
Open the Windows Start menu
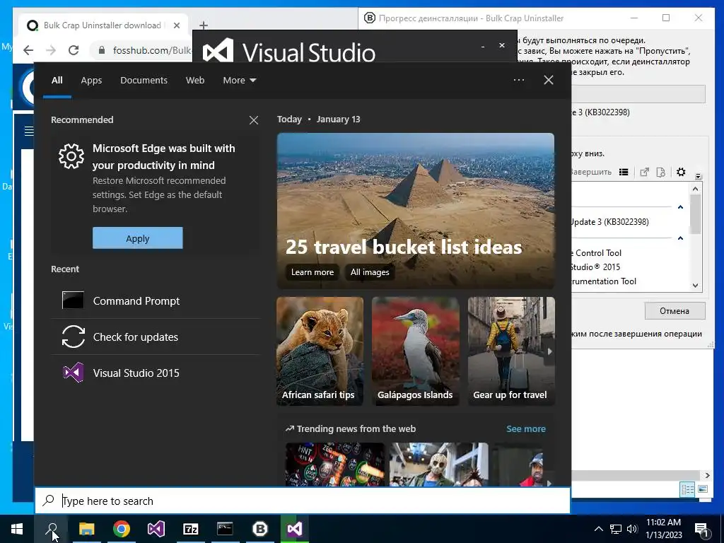(x=17, y=529)
